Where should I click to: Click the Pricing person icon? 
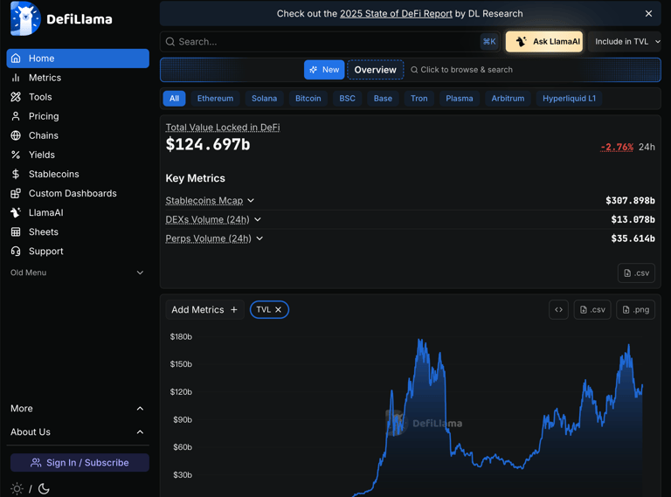point(16,116)
